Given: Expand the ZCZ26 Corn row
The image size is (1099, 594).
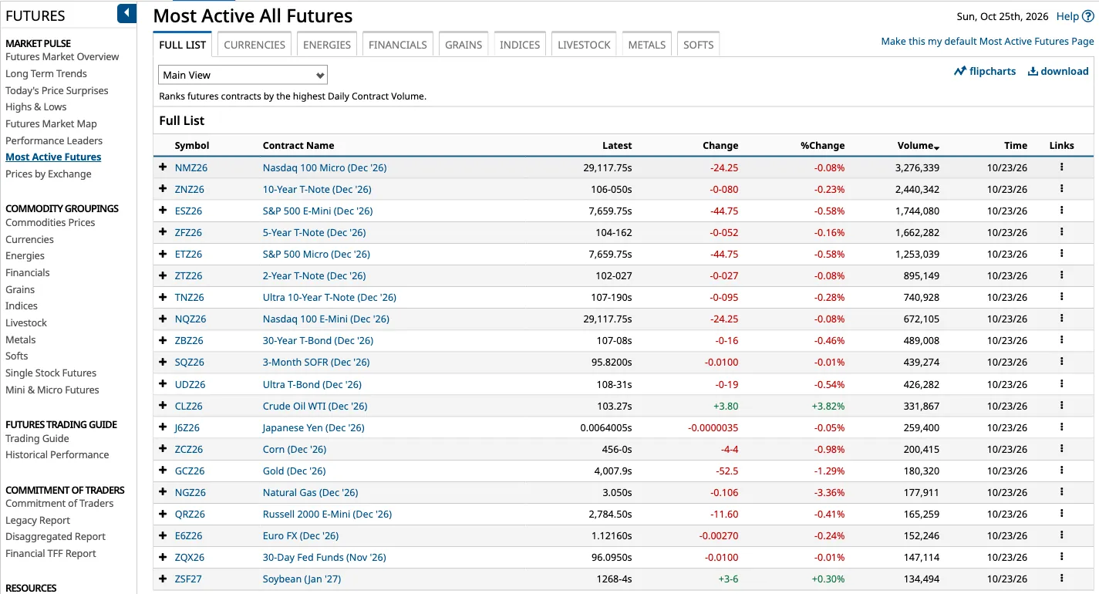Looking at the screenshot, I should (x=163, y=448).
